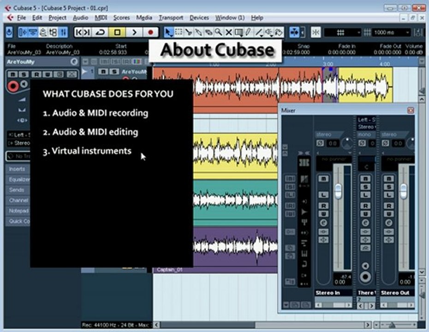The height and width of the screenshot is (332, 429).
Task: Click the Constrain Delay Compensation power icon
Action: (9, 32)
